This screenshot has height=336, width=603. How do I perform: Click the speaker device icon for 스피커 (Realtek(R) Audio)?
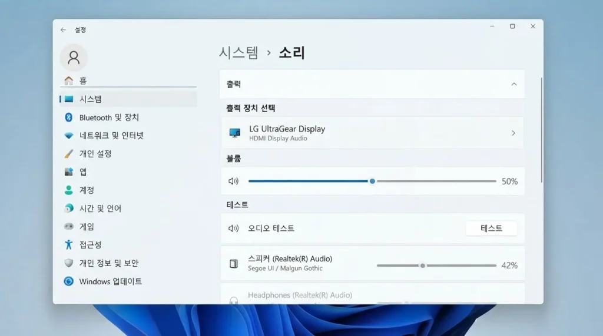click(233, 264)
